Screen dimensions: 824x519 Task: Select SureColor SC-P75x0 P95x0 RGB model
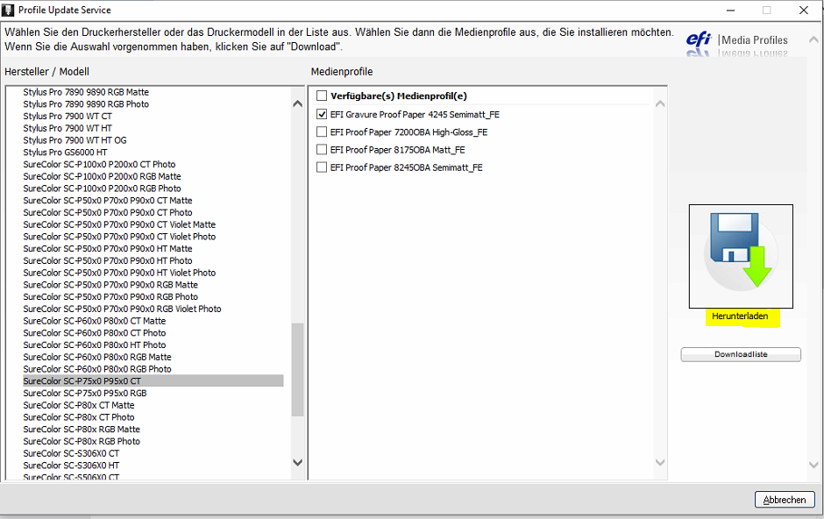84,393
